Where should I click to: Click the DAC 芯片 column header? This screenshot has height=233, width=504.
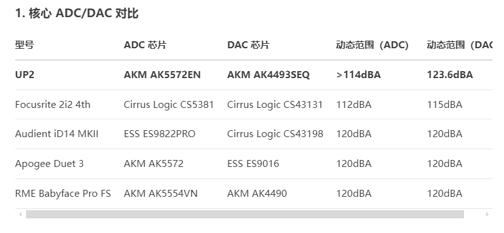click(248, 45)
